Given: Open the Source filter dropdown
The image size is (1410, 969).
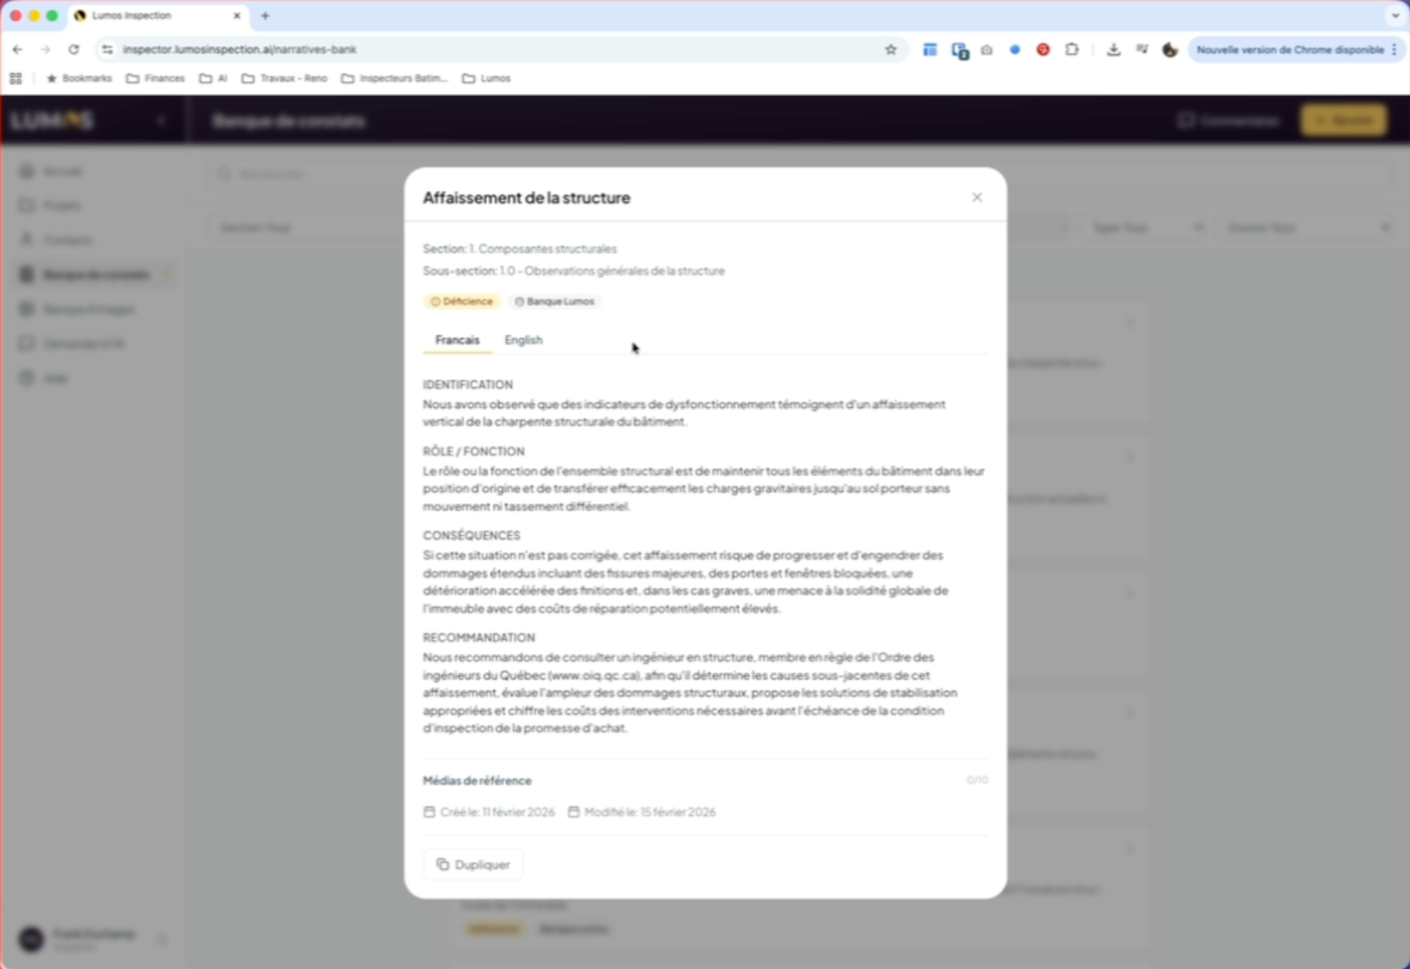Looking at the screenshot, I should point(1308,228).
